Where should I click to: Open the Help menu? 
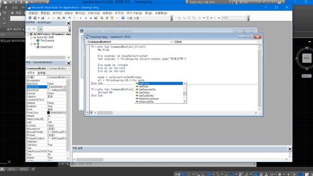click(x=161, y=13)
